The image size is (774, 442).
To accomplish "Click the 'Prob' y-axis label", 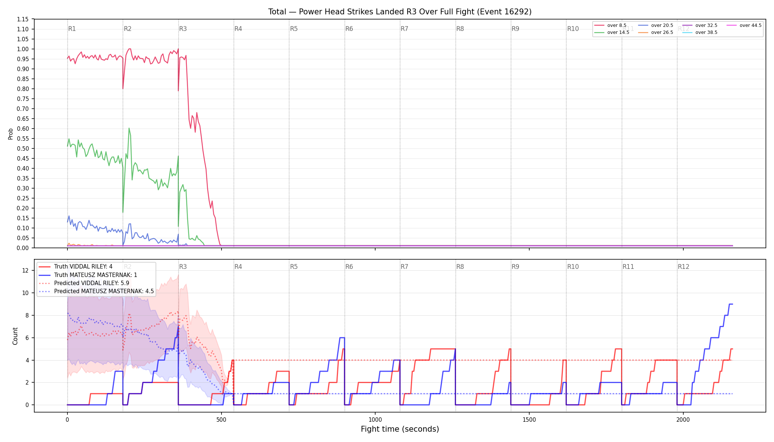I will tap(10, 134).
